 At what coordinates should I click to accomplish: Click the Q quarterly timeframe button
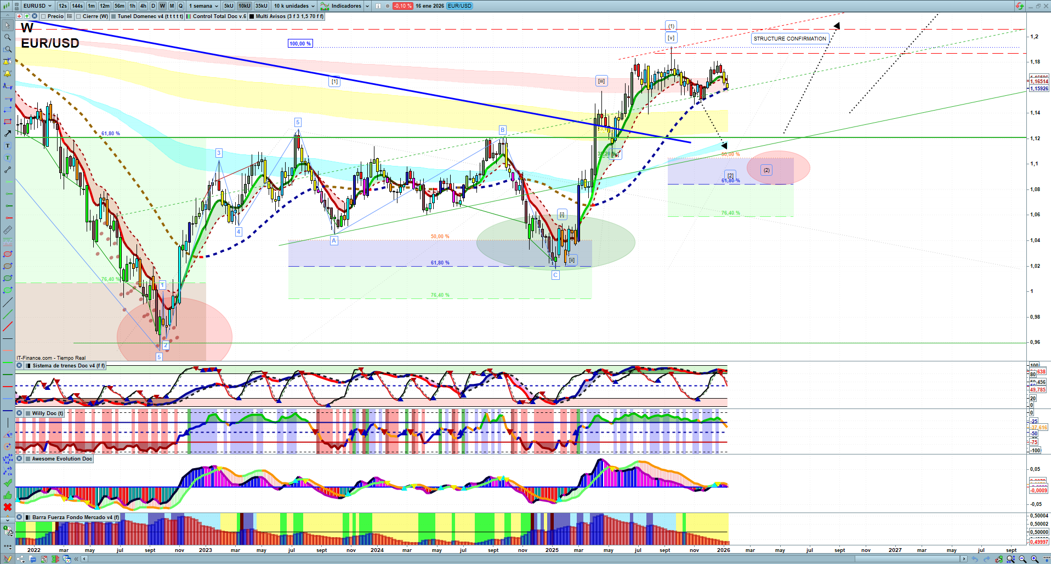pos(180,6)
